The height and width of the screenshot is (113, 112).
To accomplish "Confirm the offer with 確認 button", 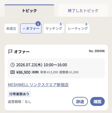I will click(x=98, y=102).
